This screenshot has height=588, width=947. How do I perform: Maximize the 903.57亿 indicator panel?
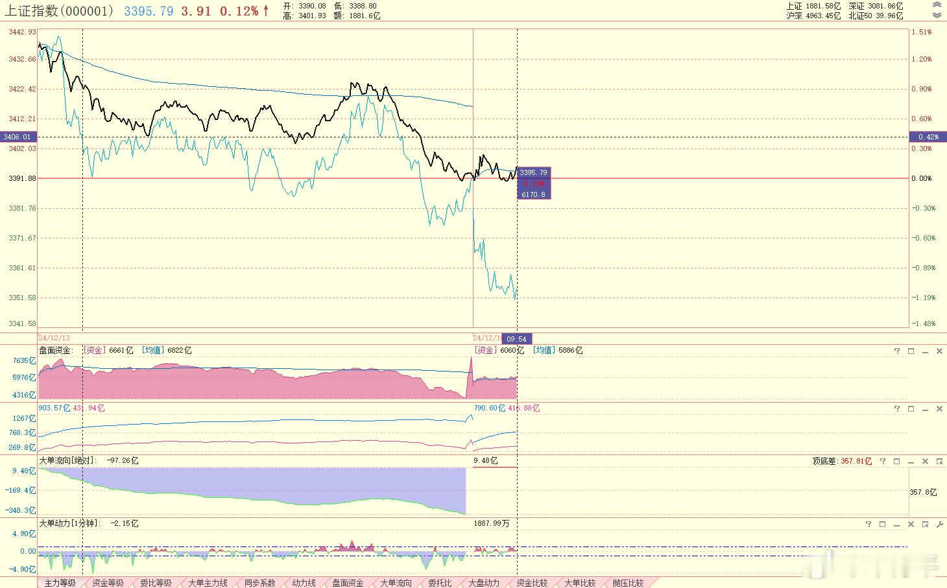tap(911, 408)
